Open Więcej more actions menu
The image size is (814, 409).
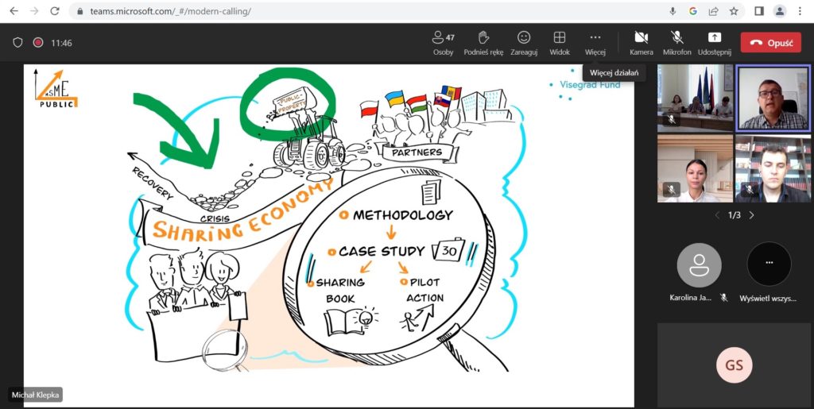[x=595, y=43]
